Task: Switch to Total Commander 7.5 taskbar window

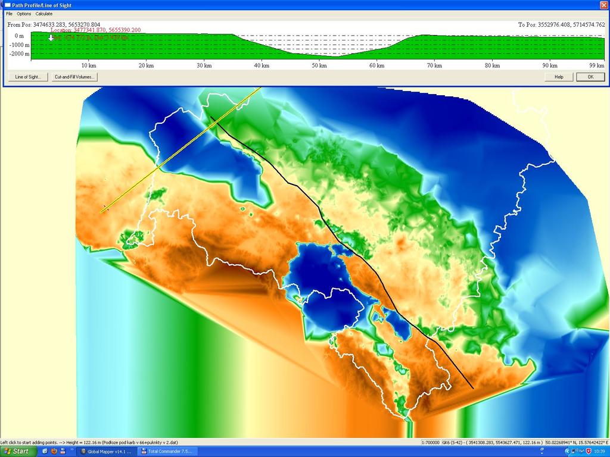Action: (167, 452)
